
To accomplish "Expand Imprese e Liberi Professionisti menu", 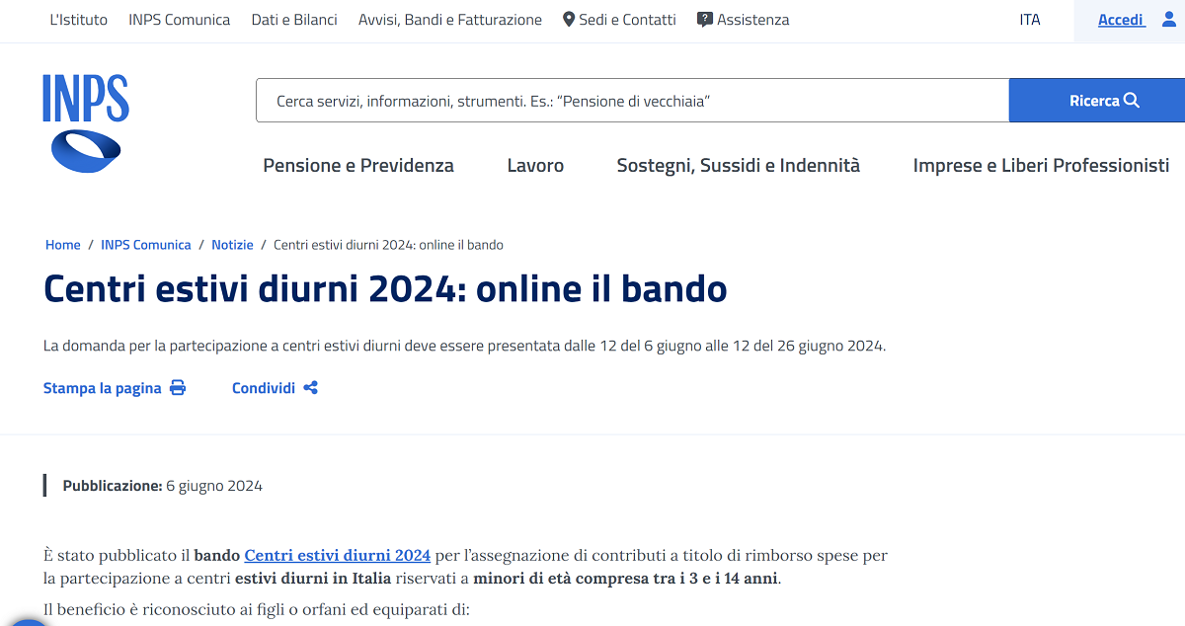I will 1041,165.
